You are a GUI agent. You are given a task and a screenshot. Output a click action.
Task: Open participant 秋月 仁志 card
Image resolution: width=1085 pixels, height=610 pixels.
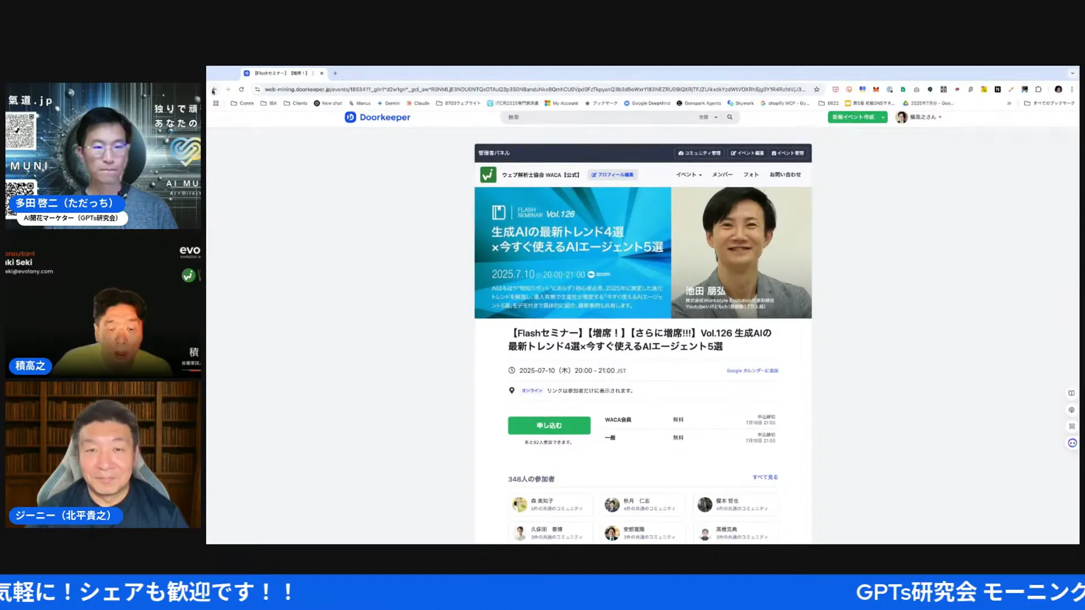[644, 505]
